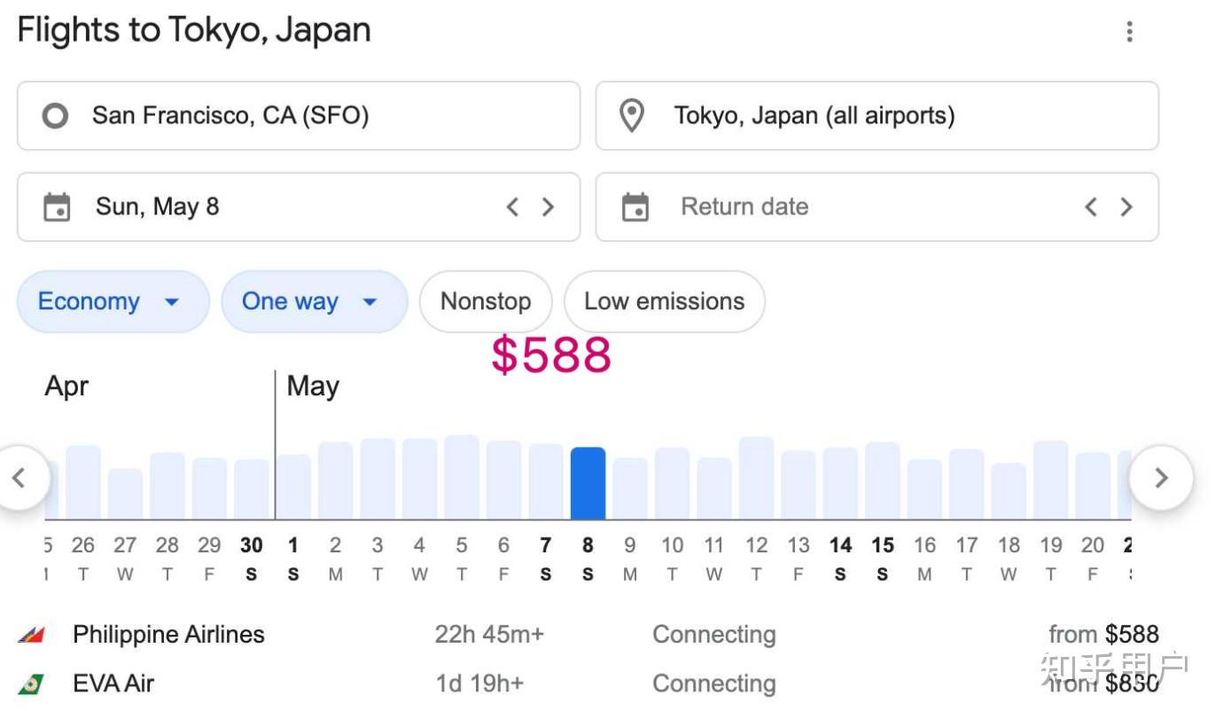Select the May 12 price bar

(756, 479)
